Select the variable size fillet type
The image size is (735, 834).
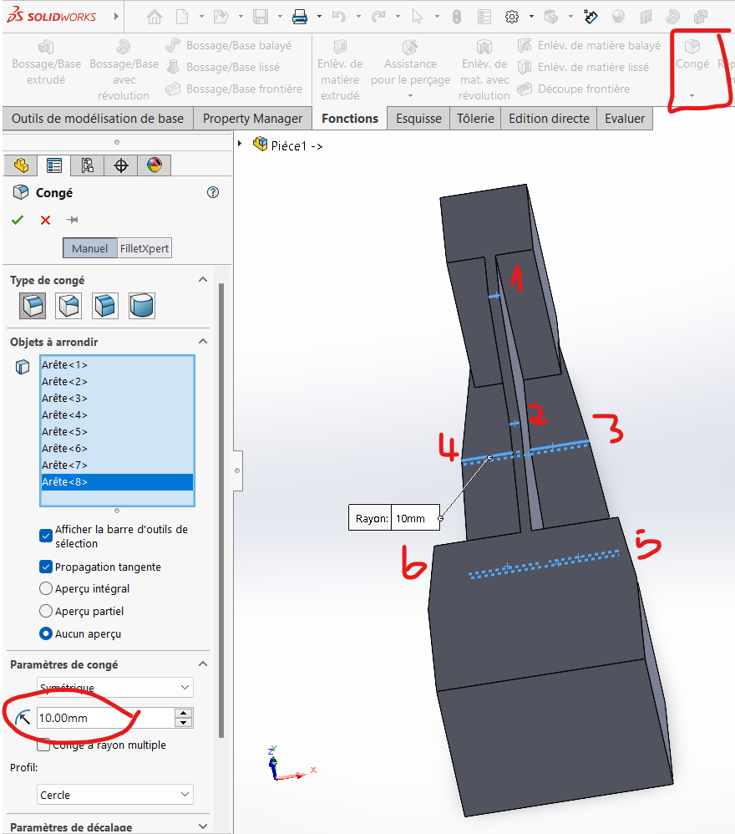coord(68,306)
